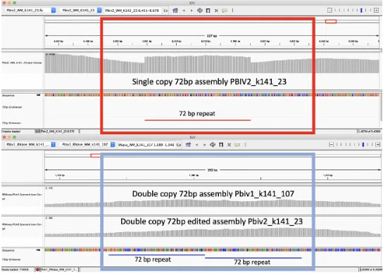Click Refresh icon in upper IGV toolbar

(200, 11)
